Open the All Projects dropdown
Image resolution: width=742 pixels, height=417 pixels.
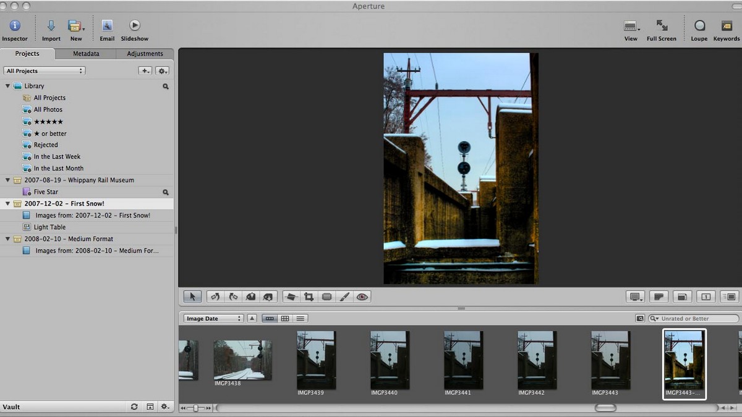44,71
